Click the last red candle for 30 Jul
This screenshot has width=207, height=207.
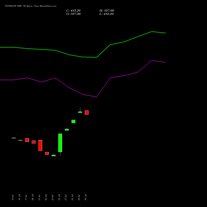[87, 113]
